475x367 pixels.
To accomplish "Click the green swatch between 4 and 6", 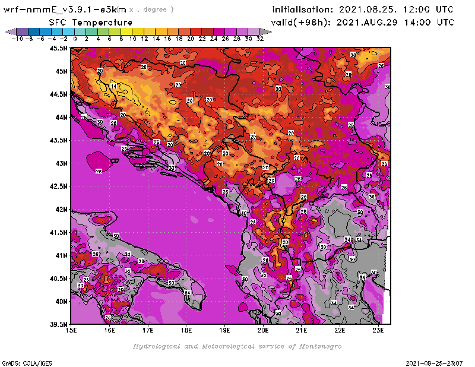I will 103,31.
